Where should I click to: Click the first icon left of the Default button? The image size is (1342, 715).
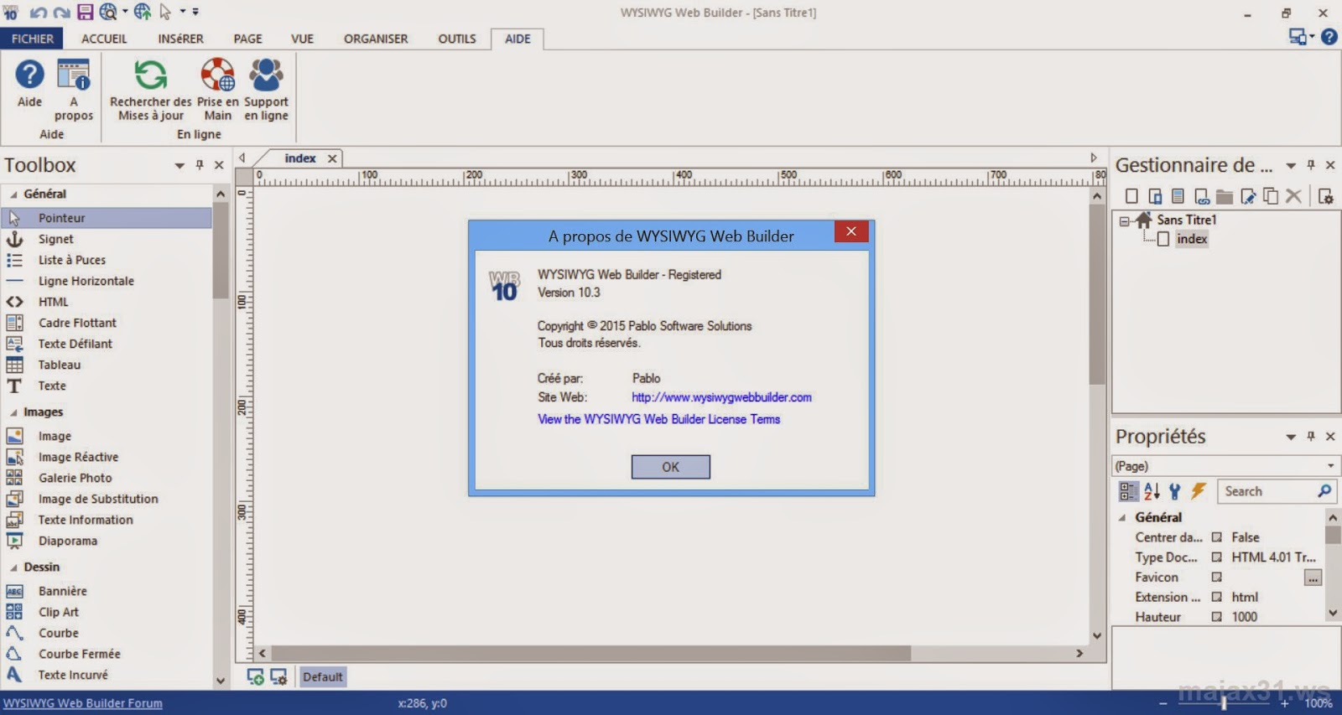256,676
